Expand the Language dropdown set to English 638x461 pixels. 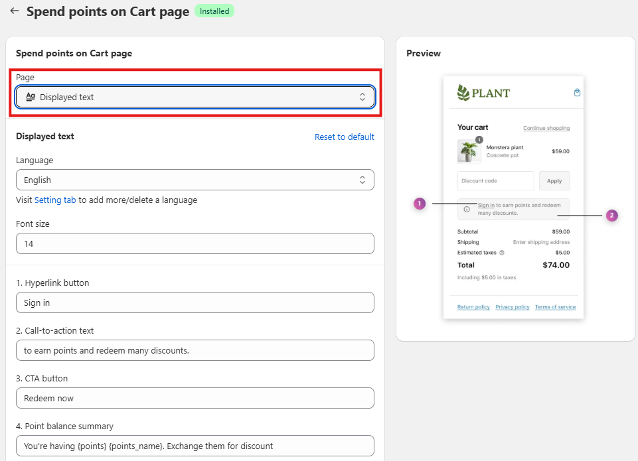click(195, 180)
